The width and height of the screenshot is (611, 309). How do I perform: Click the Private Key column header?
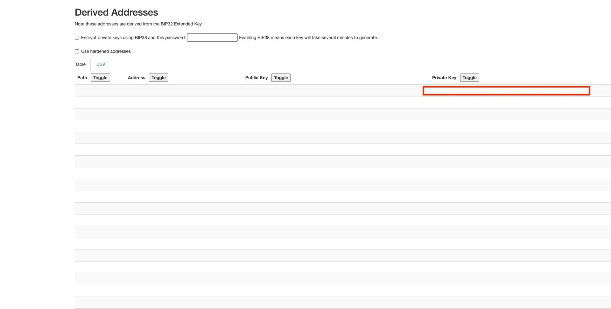(444, 78)
